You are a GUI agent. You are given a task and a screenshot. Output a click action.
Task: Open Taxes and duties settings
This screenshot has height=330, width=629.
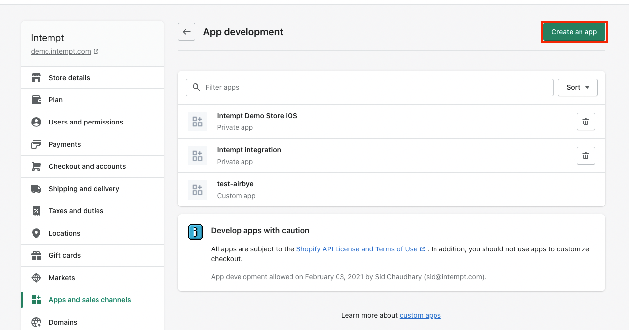coord(93,211)
